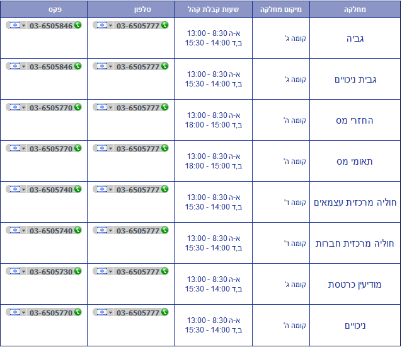Viewport: 402px width, 347px height.
Task: Open country dropdown arrow on גביה telephone
Action: click(x=111, y=25)
